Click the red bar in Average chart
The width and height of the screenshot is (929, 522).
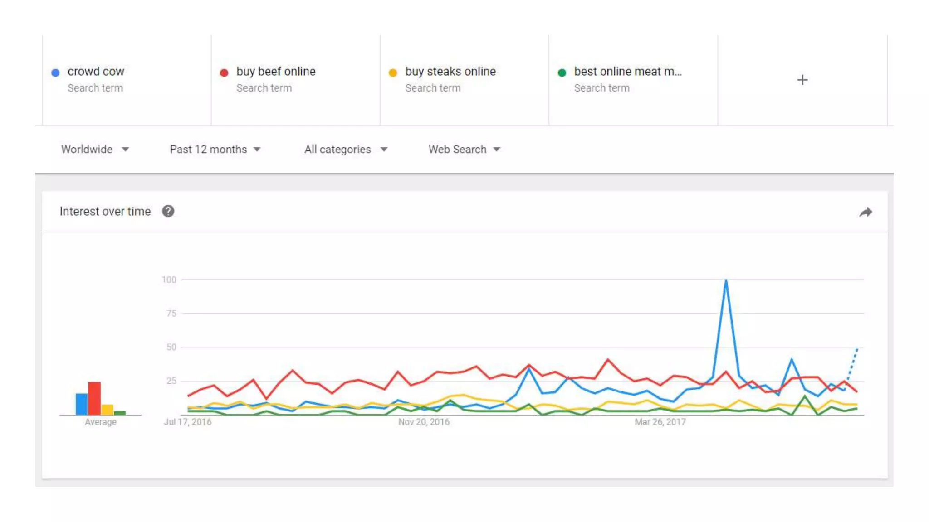[x=94, y=398]
